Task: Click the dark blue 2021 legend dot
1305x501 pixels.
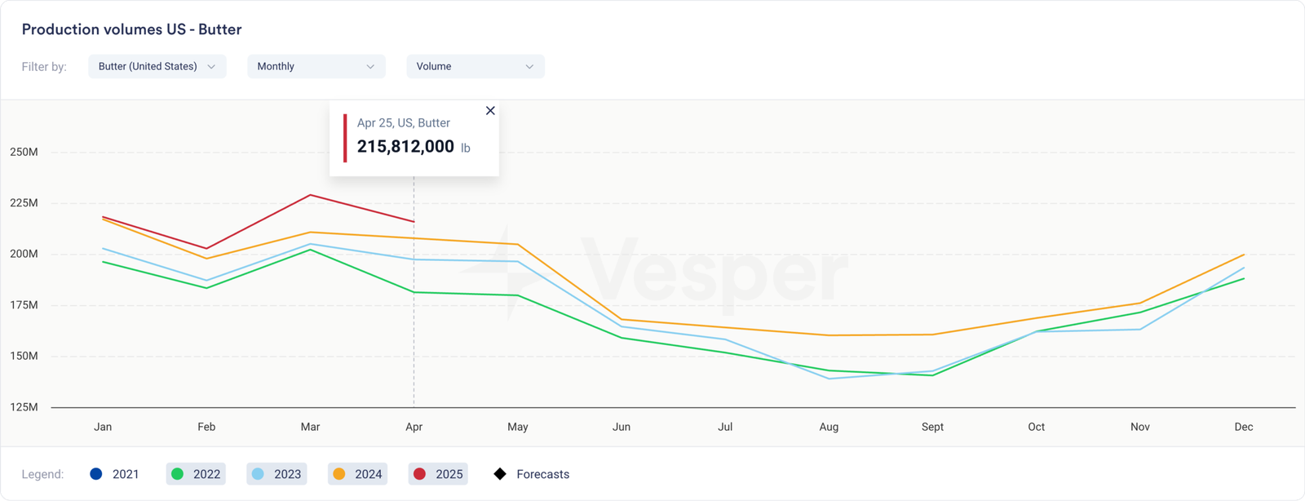Action: pyautogui.click(x=96, y=474)
